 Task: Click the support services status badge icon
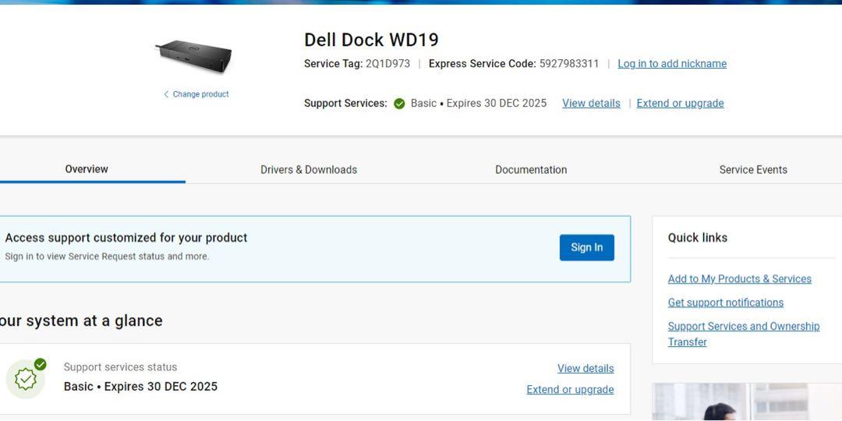pos(26,378)
